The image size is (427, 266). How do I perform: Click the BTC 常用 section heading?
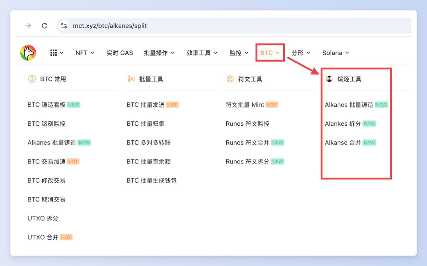pos(53,79)
